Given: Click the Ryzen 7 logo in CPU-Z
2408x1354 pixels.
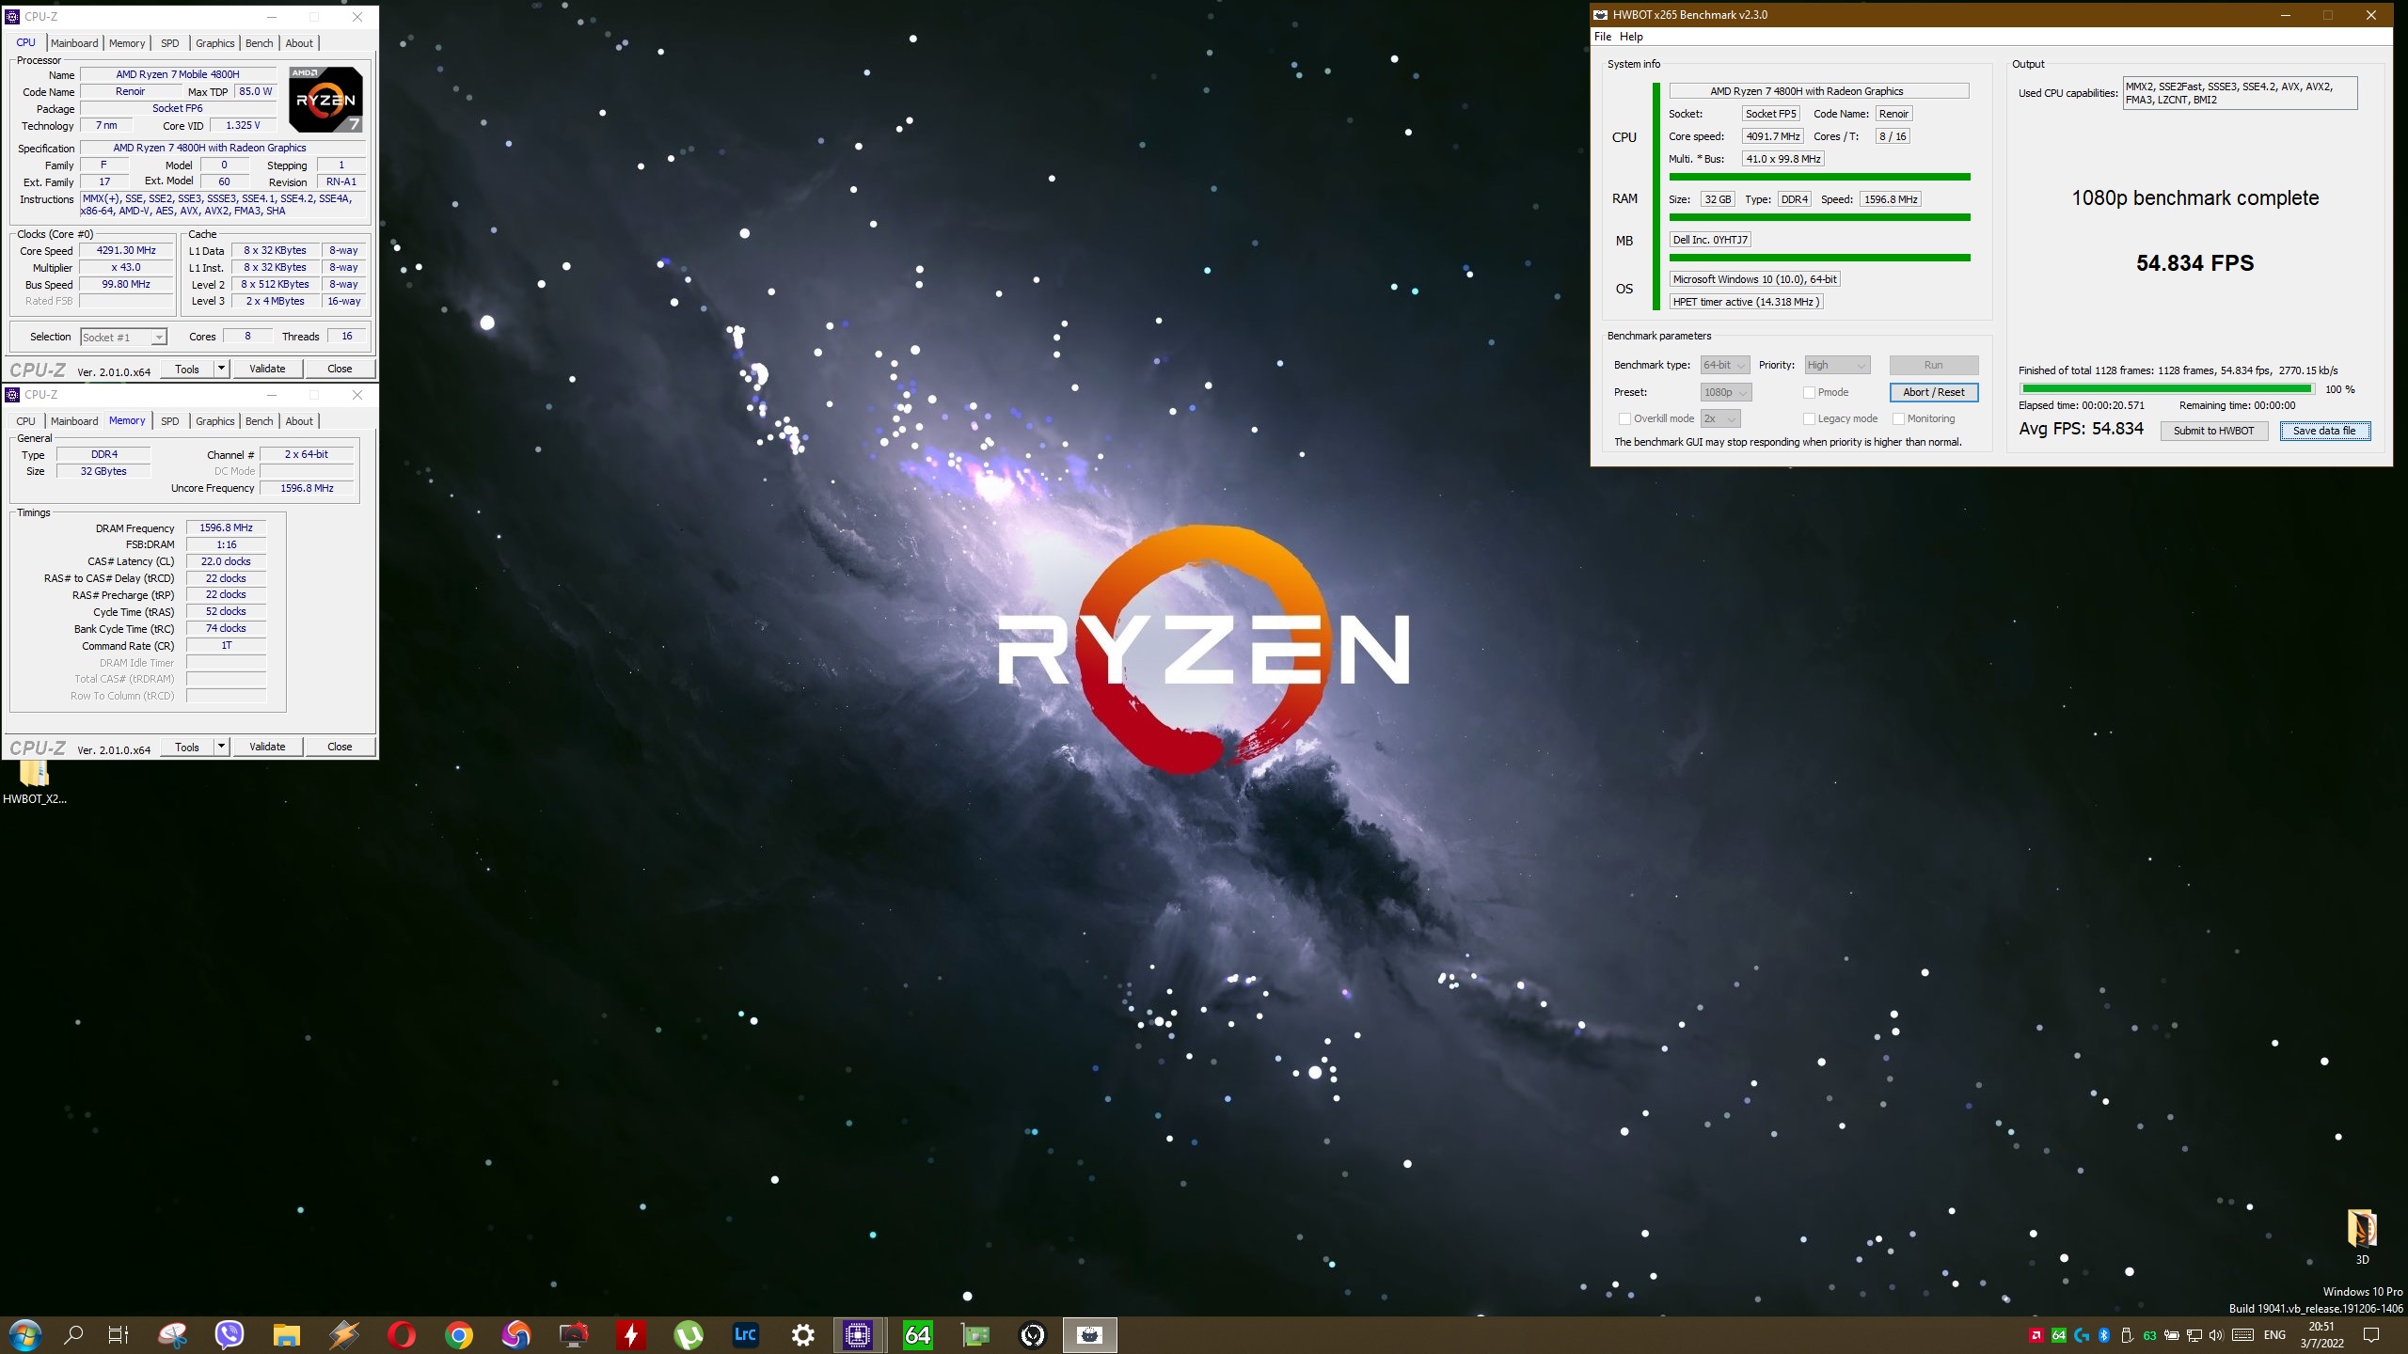Looking at the screenshot, I should [x=325, y=99].
